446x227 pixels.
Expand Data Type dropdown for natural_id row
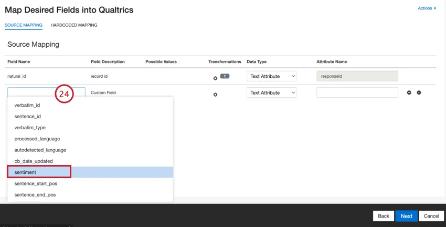pyautogui.click(x=272, y=76)
